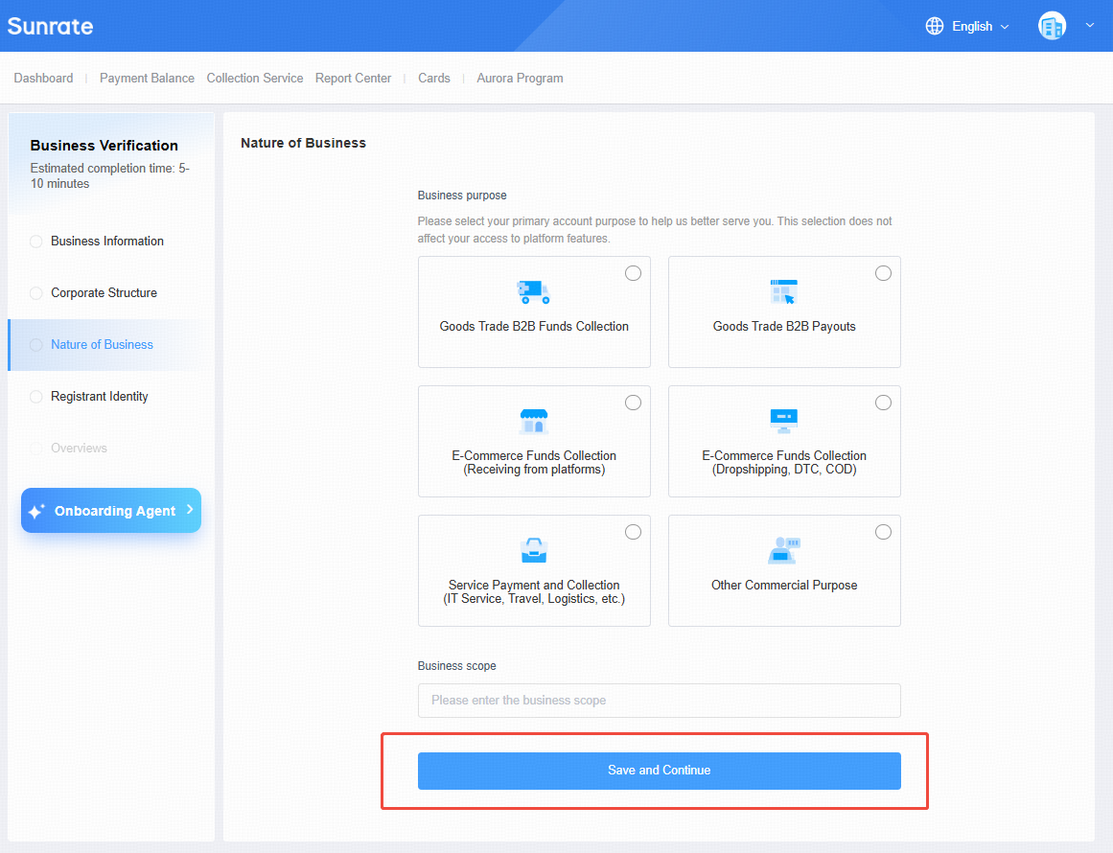Click the Goods Trade B2B Payouts cursor icon

coord(783,291)
